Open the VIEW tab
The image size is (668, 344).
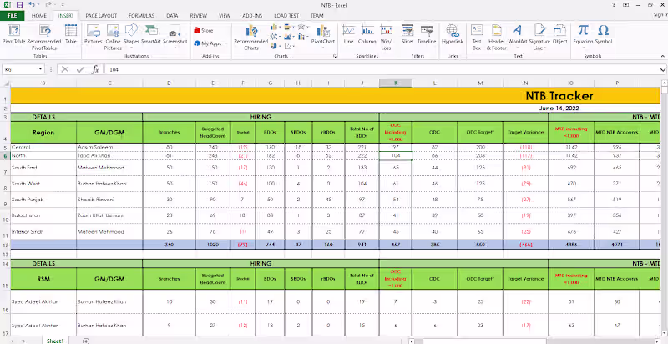tap(225, 15)
